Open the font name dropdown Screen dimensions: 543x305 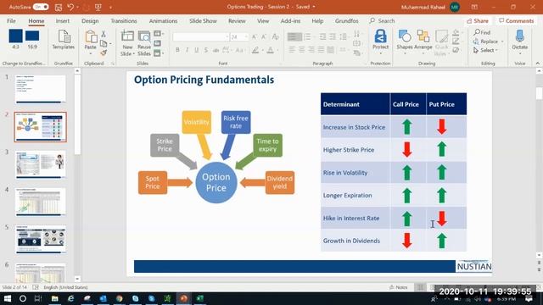click(227, 36)
